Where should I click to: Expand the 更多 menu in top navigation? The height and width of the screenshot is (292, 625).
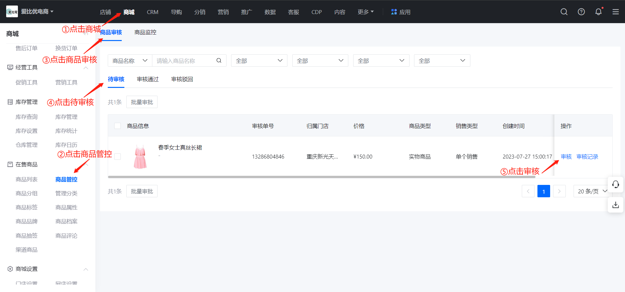coord(366,12)
